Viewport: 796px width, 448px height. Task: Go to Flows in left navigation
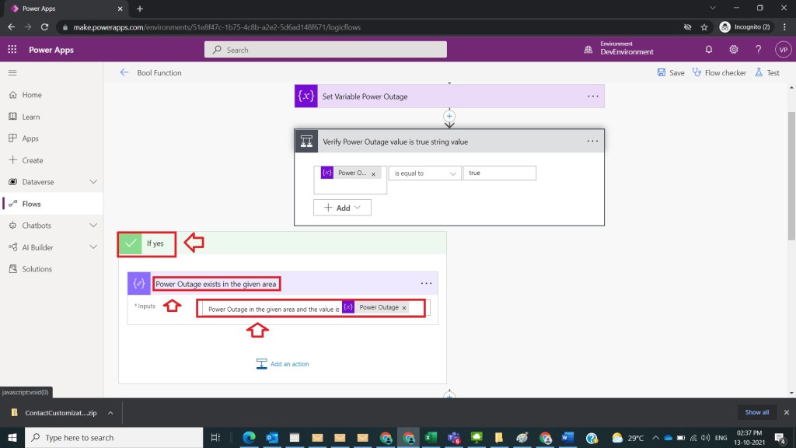(x=32, y=204)
